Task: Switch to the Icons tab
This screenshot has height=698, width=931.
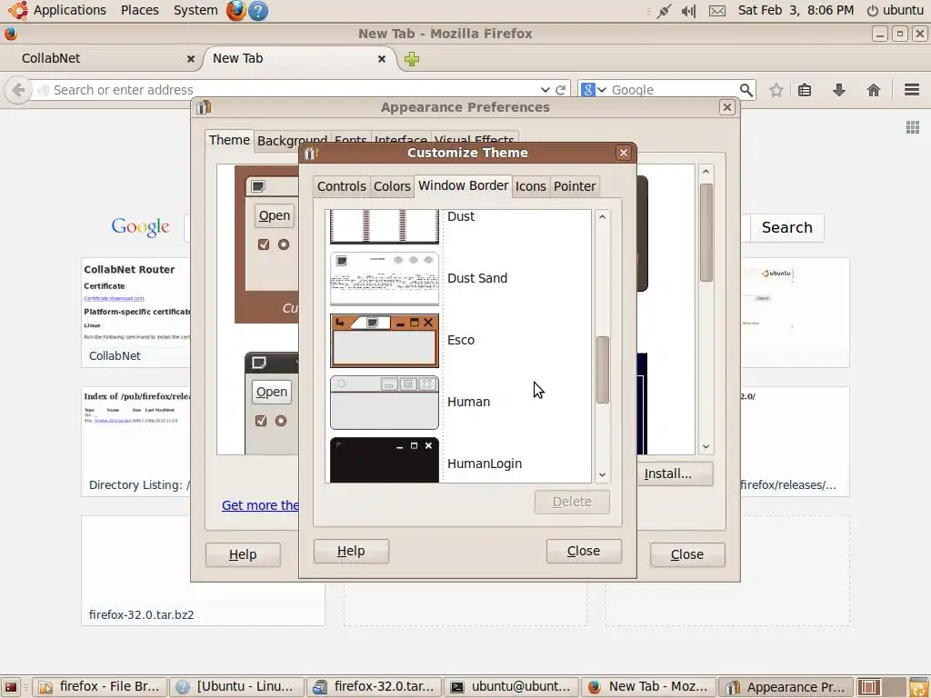Action: [530, 186]
